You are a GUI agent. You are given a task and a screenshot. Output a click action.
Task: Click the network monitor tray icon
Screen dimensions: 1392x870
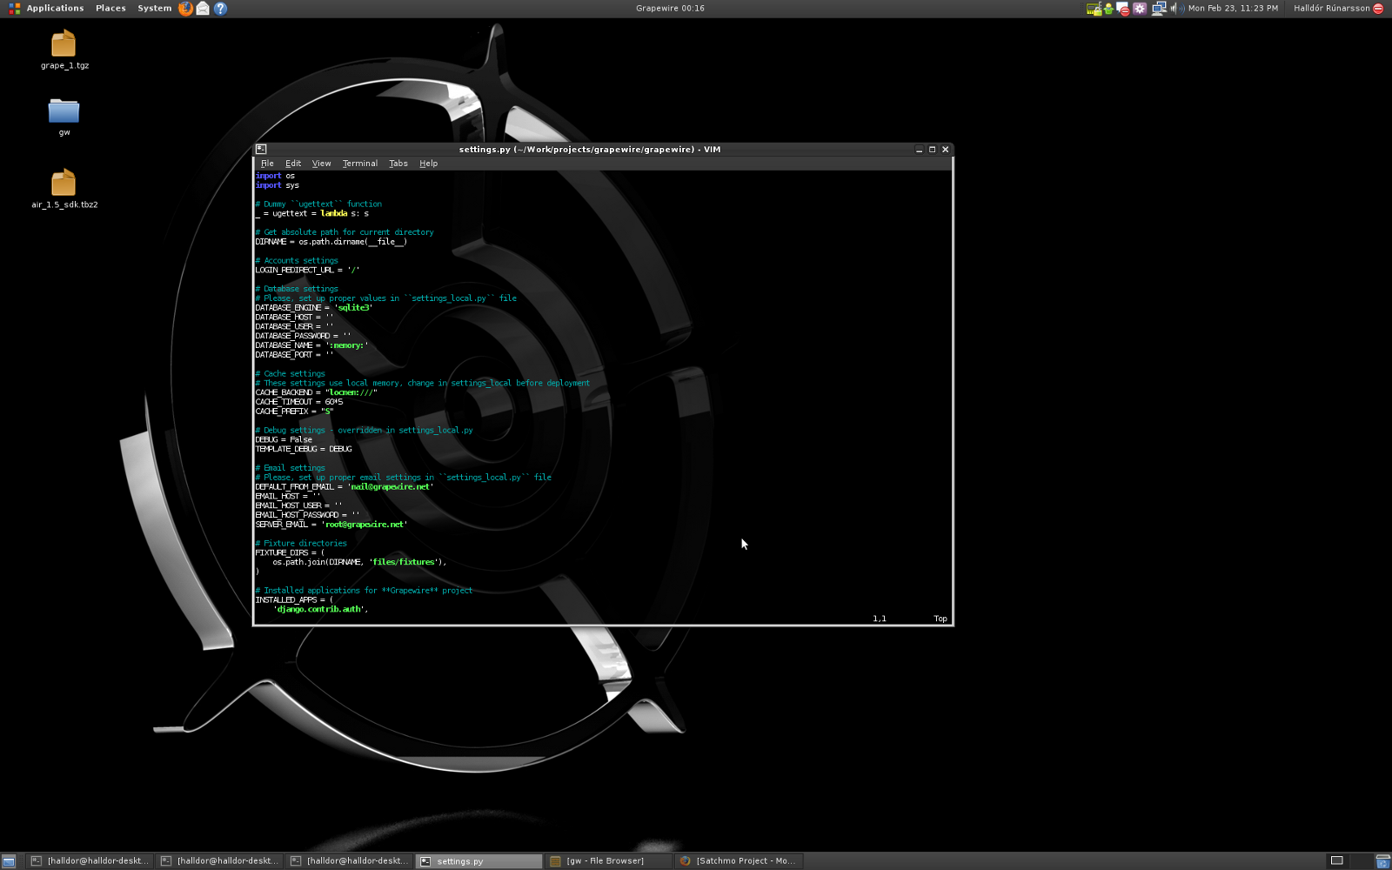pos(1158,9)
